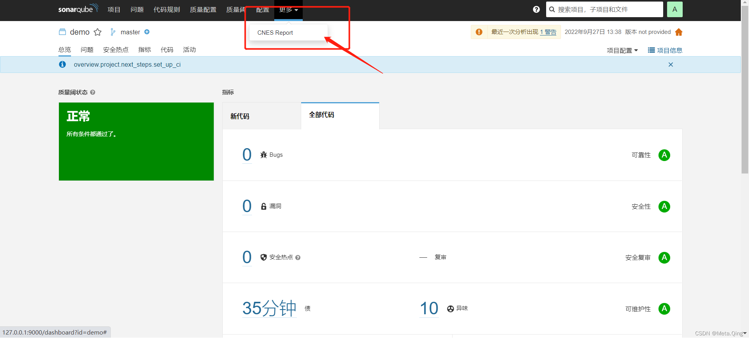Click the 安全性 A rating badge
Screen dimensions: 749x340
point(664,207)
